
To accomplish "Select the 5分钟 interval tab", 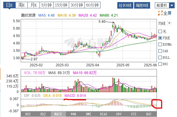I will [46, 5].
